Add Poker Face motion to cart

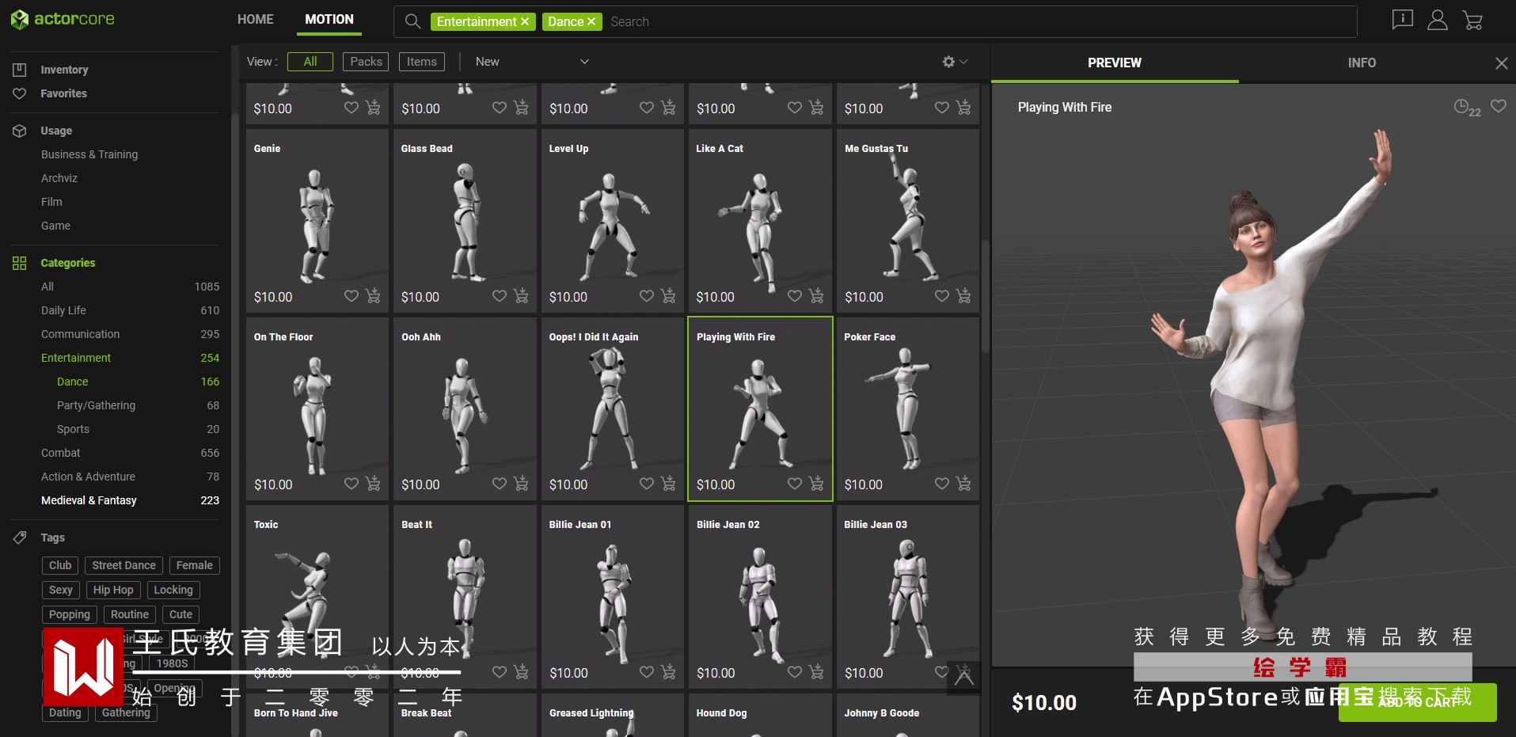(x=964, y=484)
